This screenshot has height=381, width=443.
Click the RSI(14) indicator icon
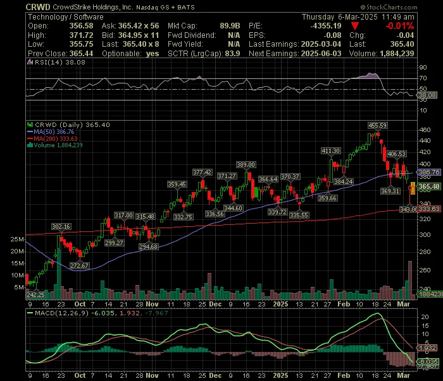point(30,62)
